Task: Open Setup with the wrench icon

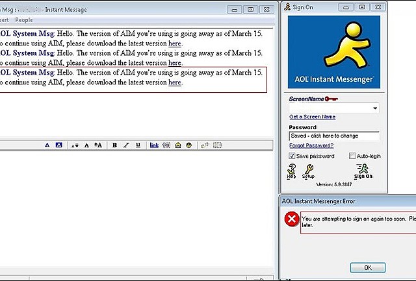Action: coord(308,171)
